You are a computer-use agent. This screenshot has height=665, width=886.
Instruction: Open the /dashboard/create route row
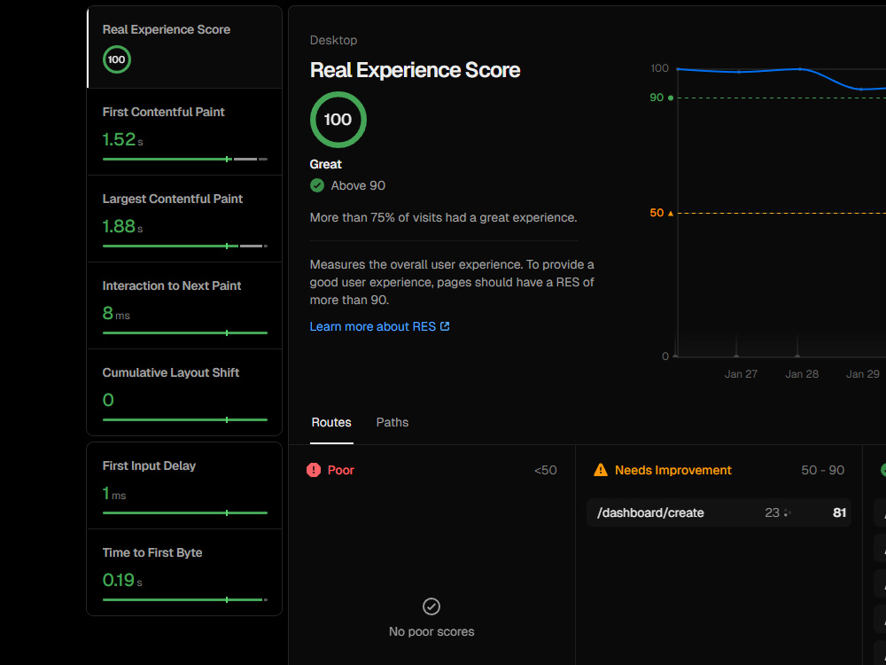719,512
